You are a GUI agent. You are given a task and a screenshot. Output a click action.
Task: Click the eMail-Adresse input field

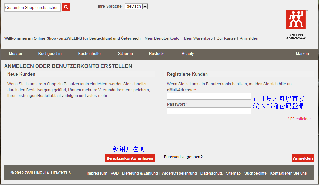coord(209,96)
